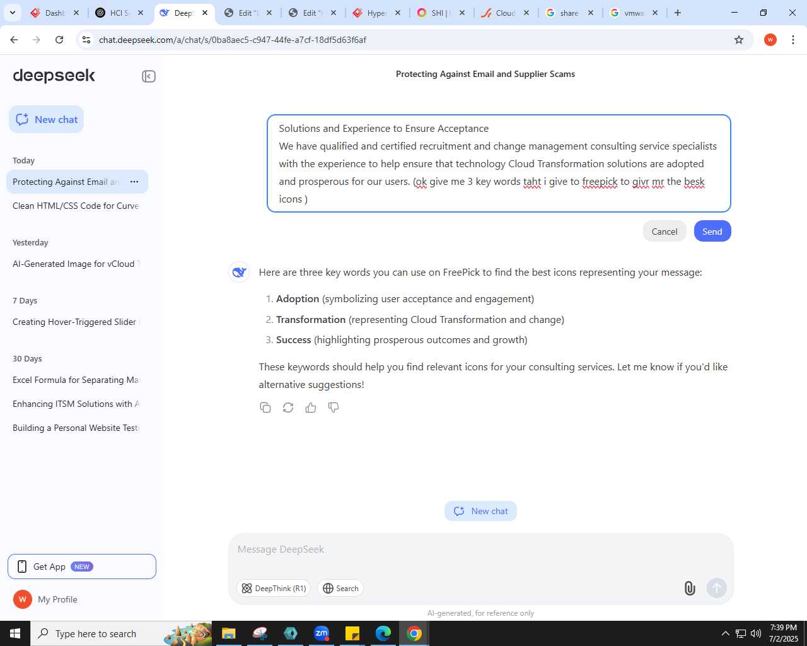Open Clean HTML/CSS Code for Curve chat

pos(76,206)
